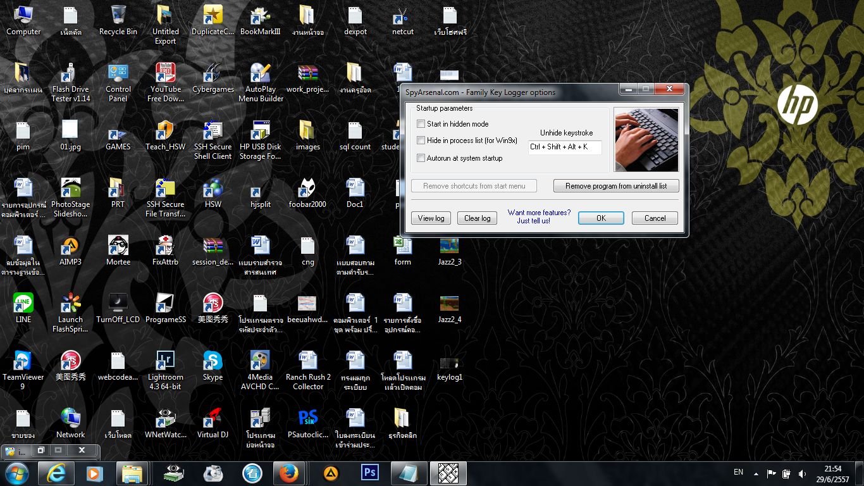The width and height of the screenshot is (864, 486).
Task: Open the View log button
Action: [x=431, y=218]
